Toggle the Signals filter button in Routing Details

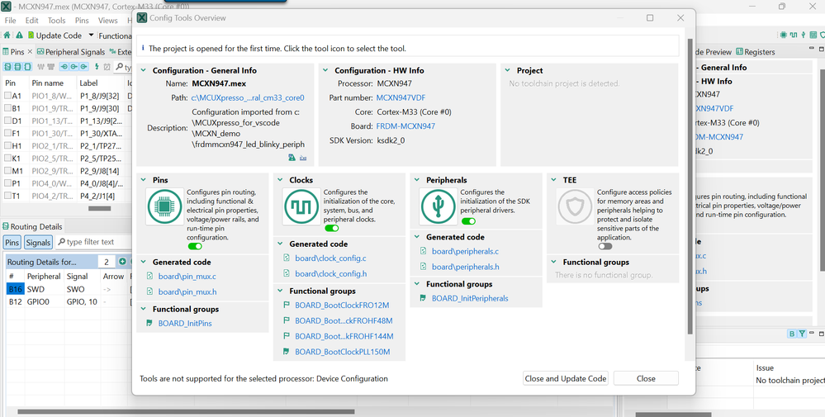[38, 243]
